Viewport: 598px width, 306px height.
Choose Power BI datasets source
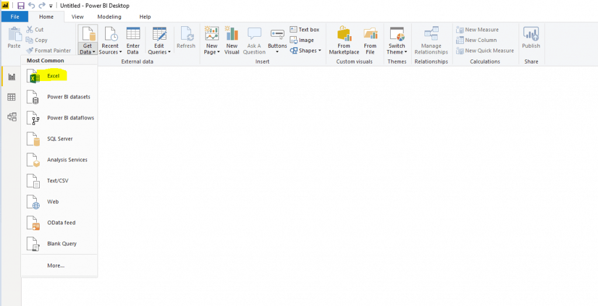[x=59, y=97]
